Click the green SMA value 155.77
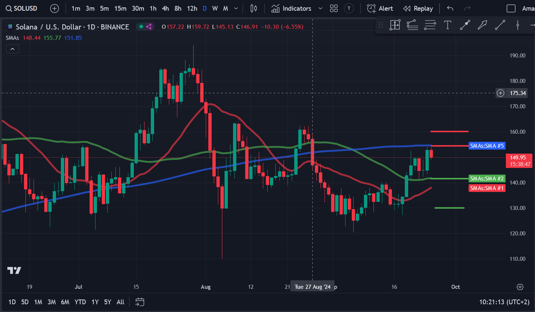This screenshot has width=535, height=312. [52, 38]
